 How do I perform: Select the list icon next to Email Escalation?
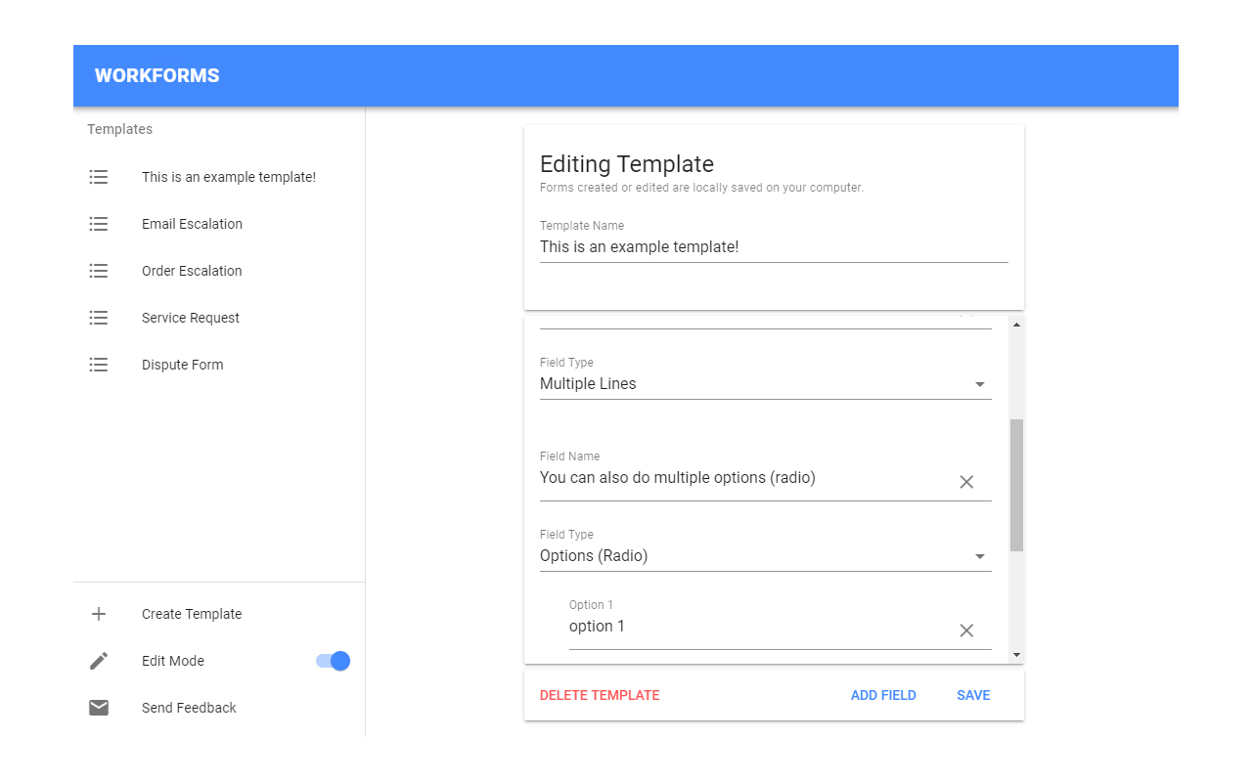[98, 224]
